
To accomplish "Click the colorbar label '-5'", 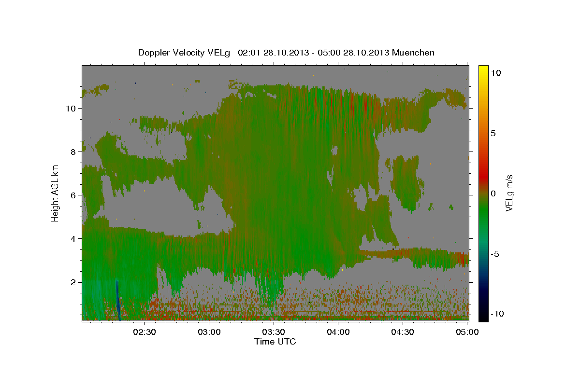I will [495, 254].
